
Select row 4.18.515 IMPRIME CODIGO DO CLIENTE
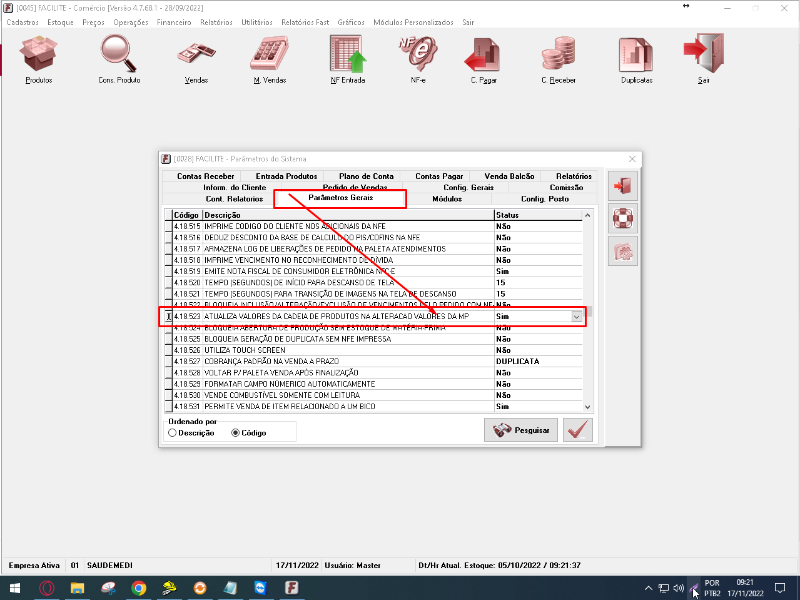[373, 226]
